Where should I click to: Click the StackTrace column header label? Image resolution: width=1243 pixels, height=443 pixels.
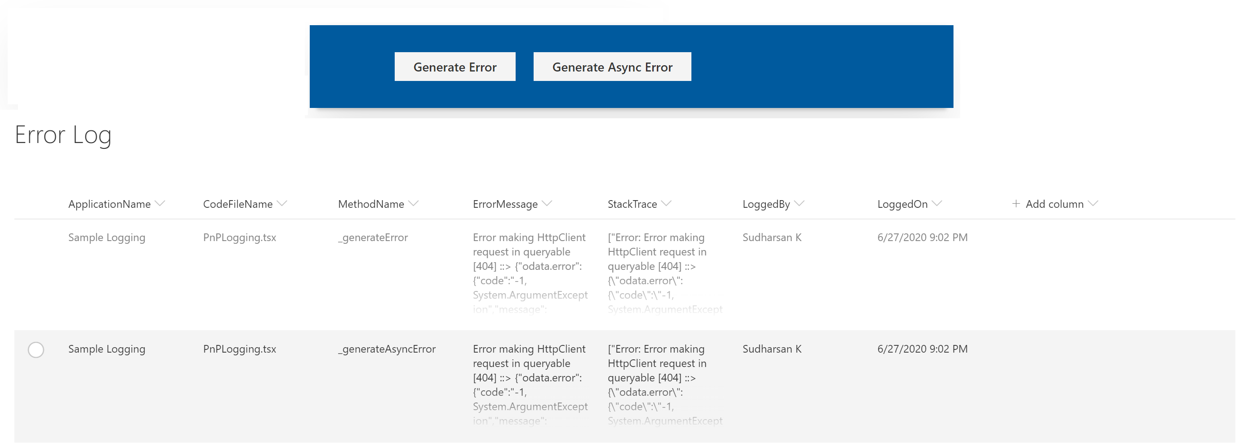coord(632,204)
